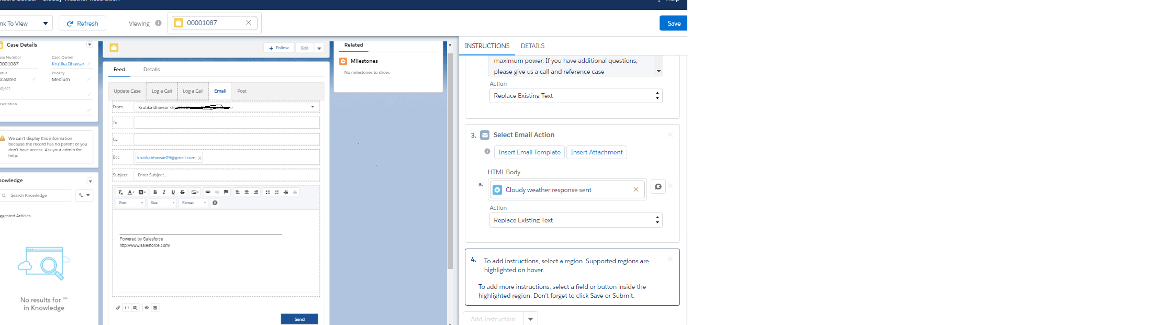Click the insert link icon

[x=208, y=193]
